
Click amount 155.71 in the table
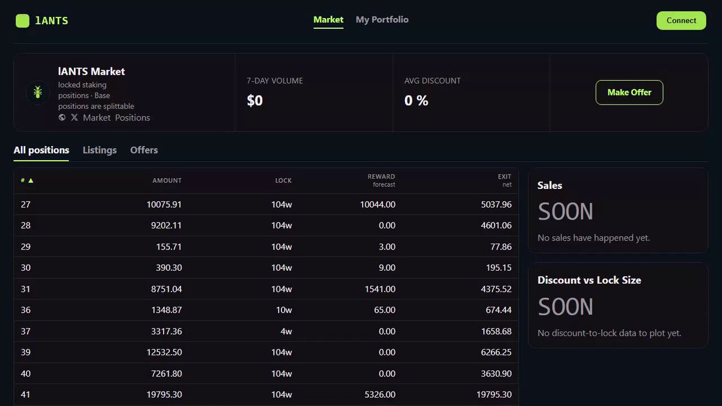pyautogui.click(x=168, y=247)
